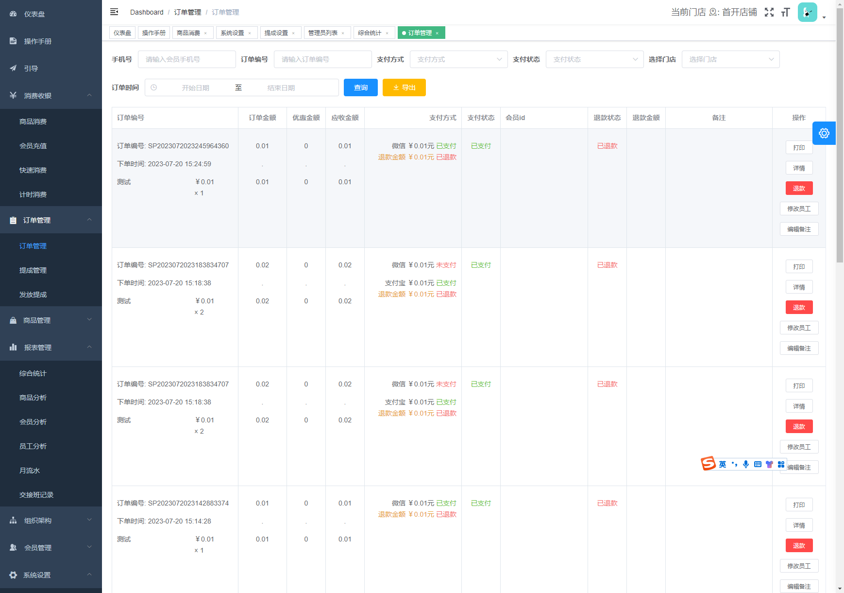The width and height of the screenshot is (844, 593).
Task: Click the blue 查询 button
Action: [361, 87]
